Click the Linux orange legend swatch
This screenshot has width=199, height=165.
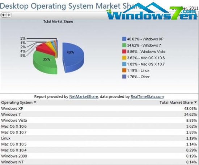pos(124,70)
